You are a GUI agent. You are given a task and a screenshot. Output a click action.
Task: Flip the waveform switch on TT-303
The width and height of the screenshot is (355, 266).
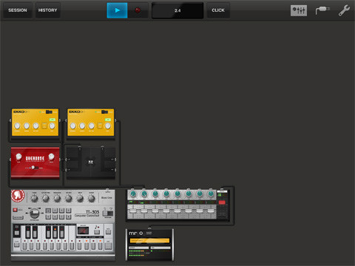pos(108,213)
